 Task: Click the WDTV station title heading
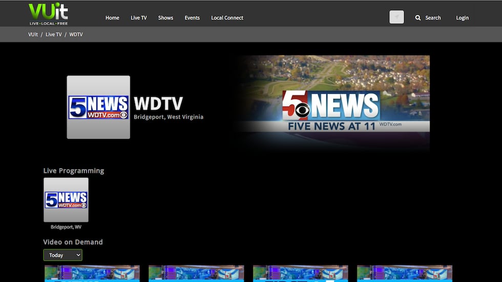tap(158, 104)
